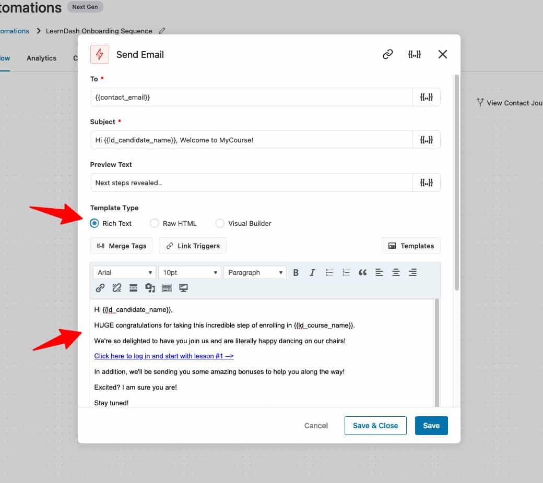This screenshot has width=543, height=483.
Task: Save and close the Send Email editor
Action: click(375, 426)
